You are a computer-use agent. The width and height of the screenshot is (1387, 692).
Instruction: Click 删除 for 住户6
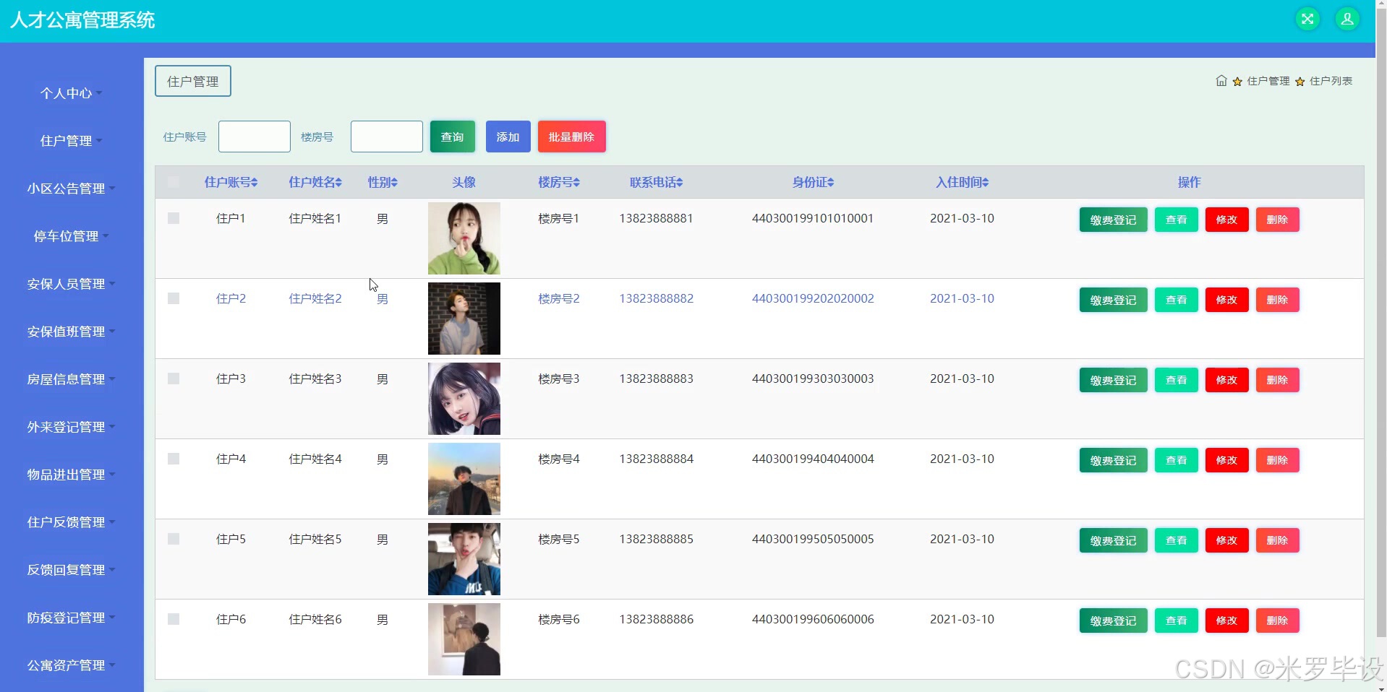pyautogui.click(x=1278, y=620)
